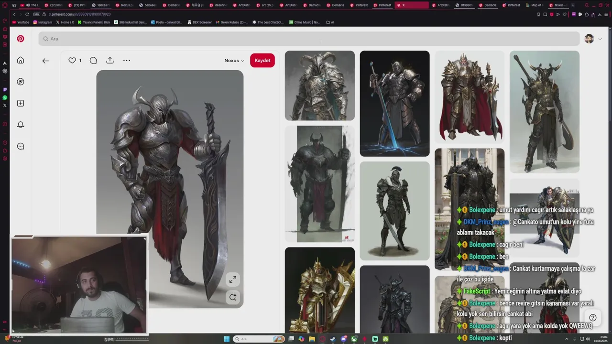Image resolution: width=612 pixels, height=344 pixels.
Task: Open File Explorer from taskbar
Action: [312, 339]
